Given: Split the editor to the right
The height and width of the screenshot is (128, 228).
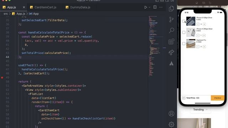Looking at the screenshot, I should [x=155, y=7].
